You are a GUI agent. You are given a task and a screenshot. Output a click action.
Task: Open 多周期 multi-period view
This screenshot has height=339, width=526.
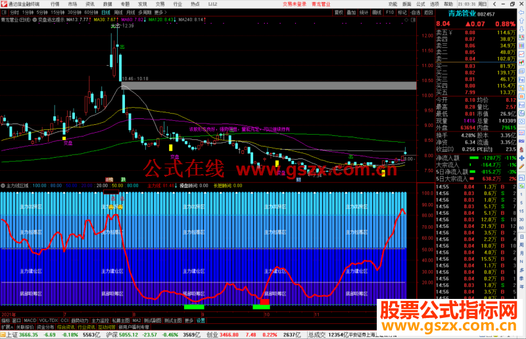click(145, 12)
